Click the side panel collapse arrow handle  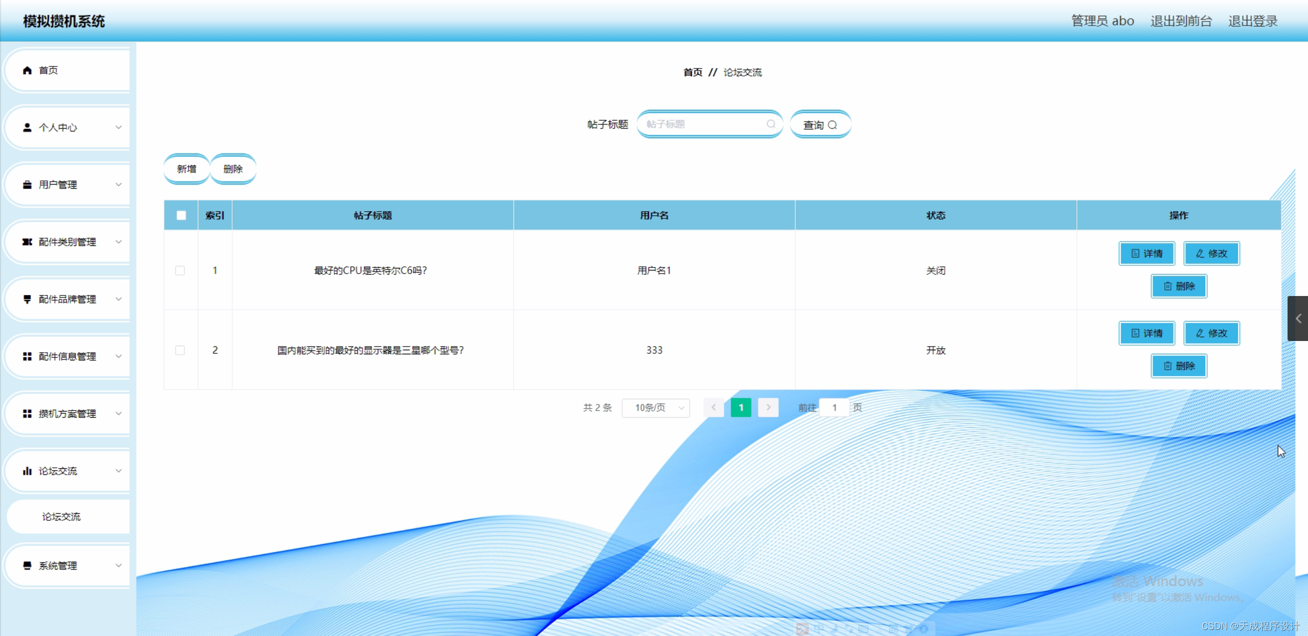click(1298, 319)
